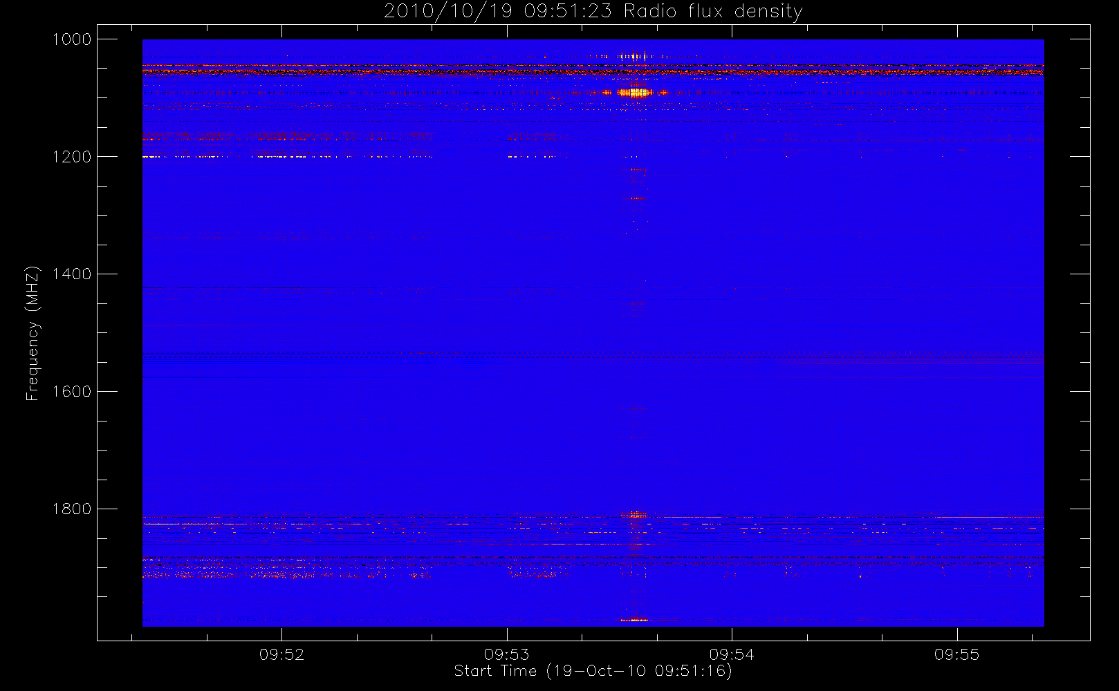Select the 'Frequency (MHZ)' y-axis label
The height and width of the screenshot is (691, 1119).
click(x=32, y=333)
